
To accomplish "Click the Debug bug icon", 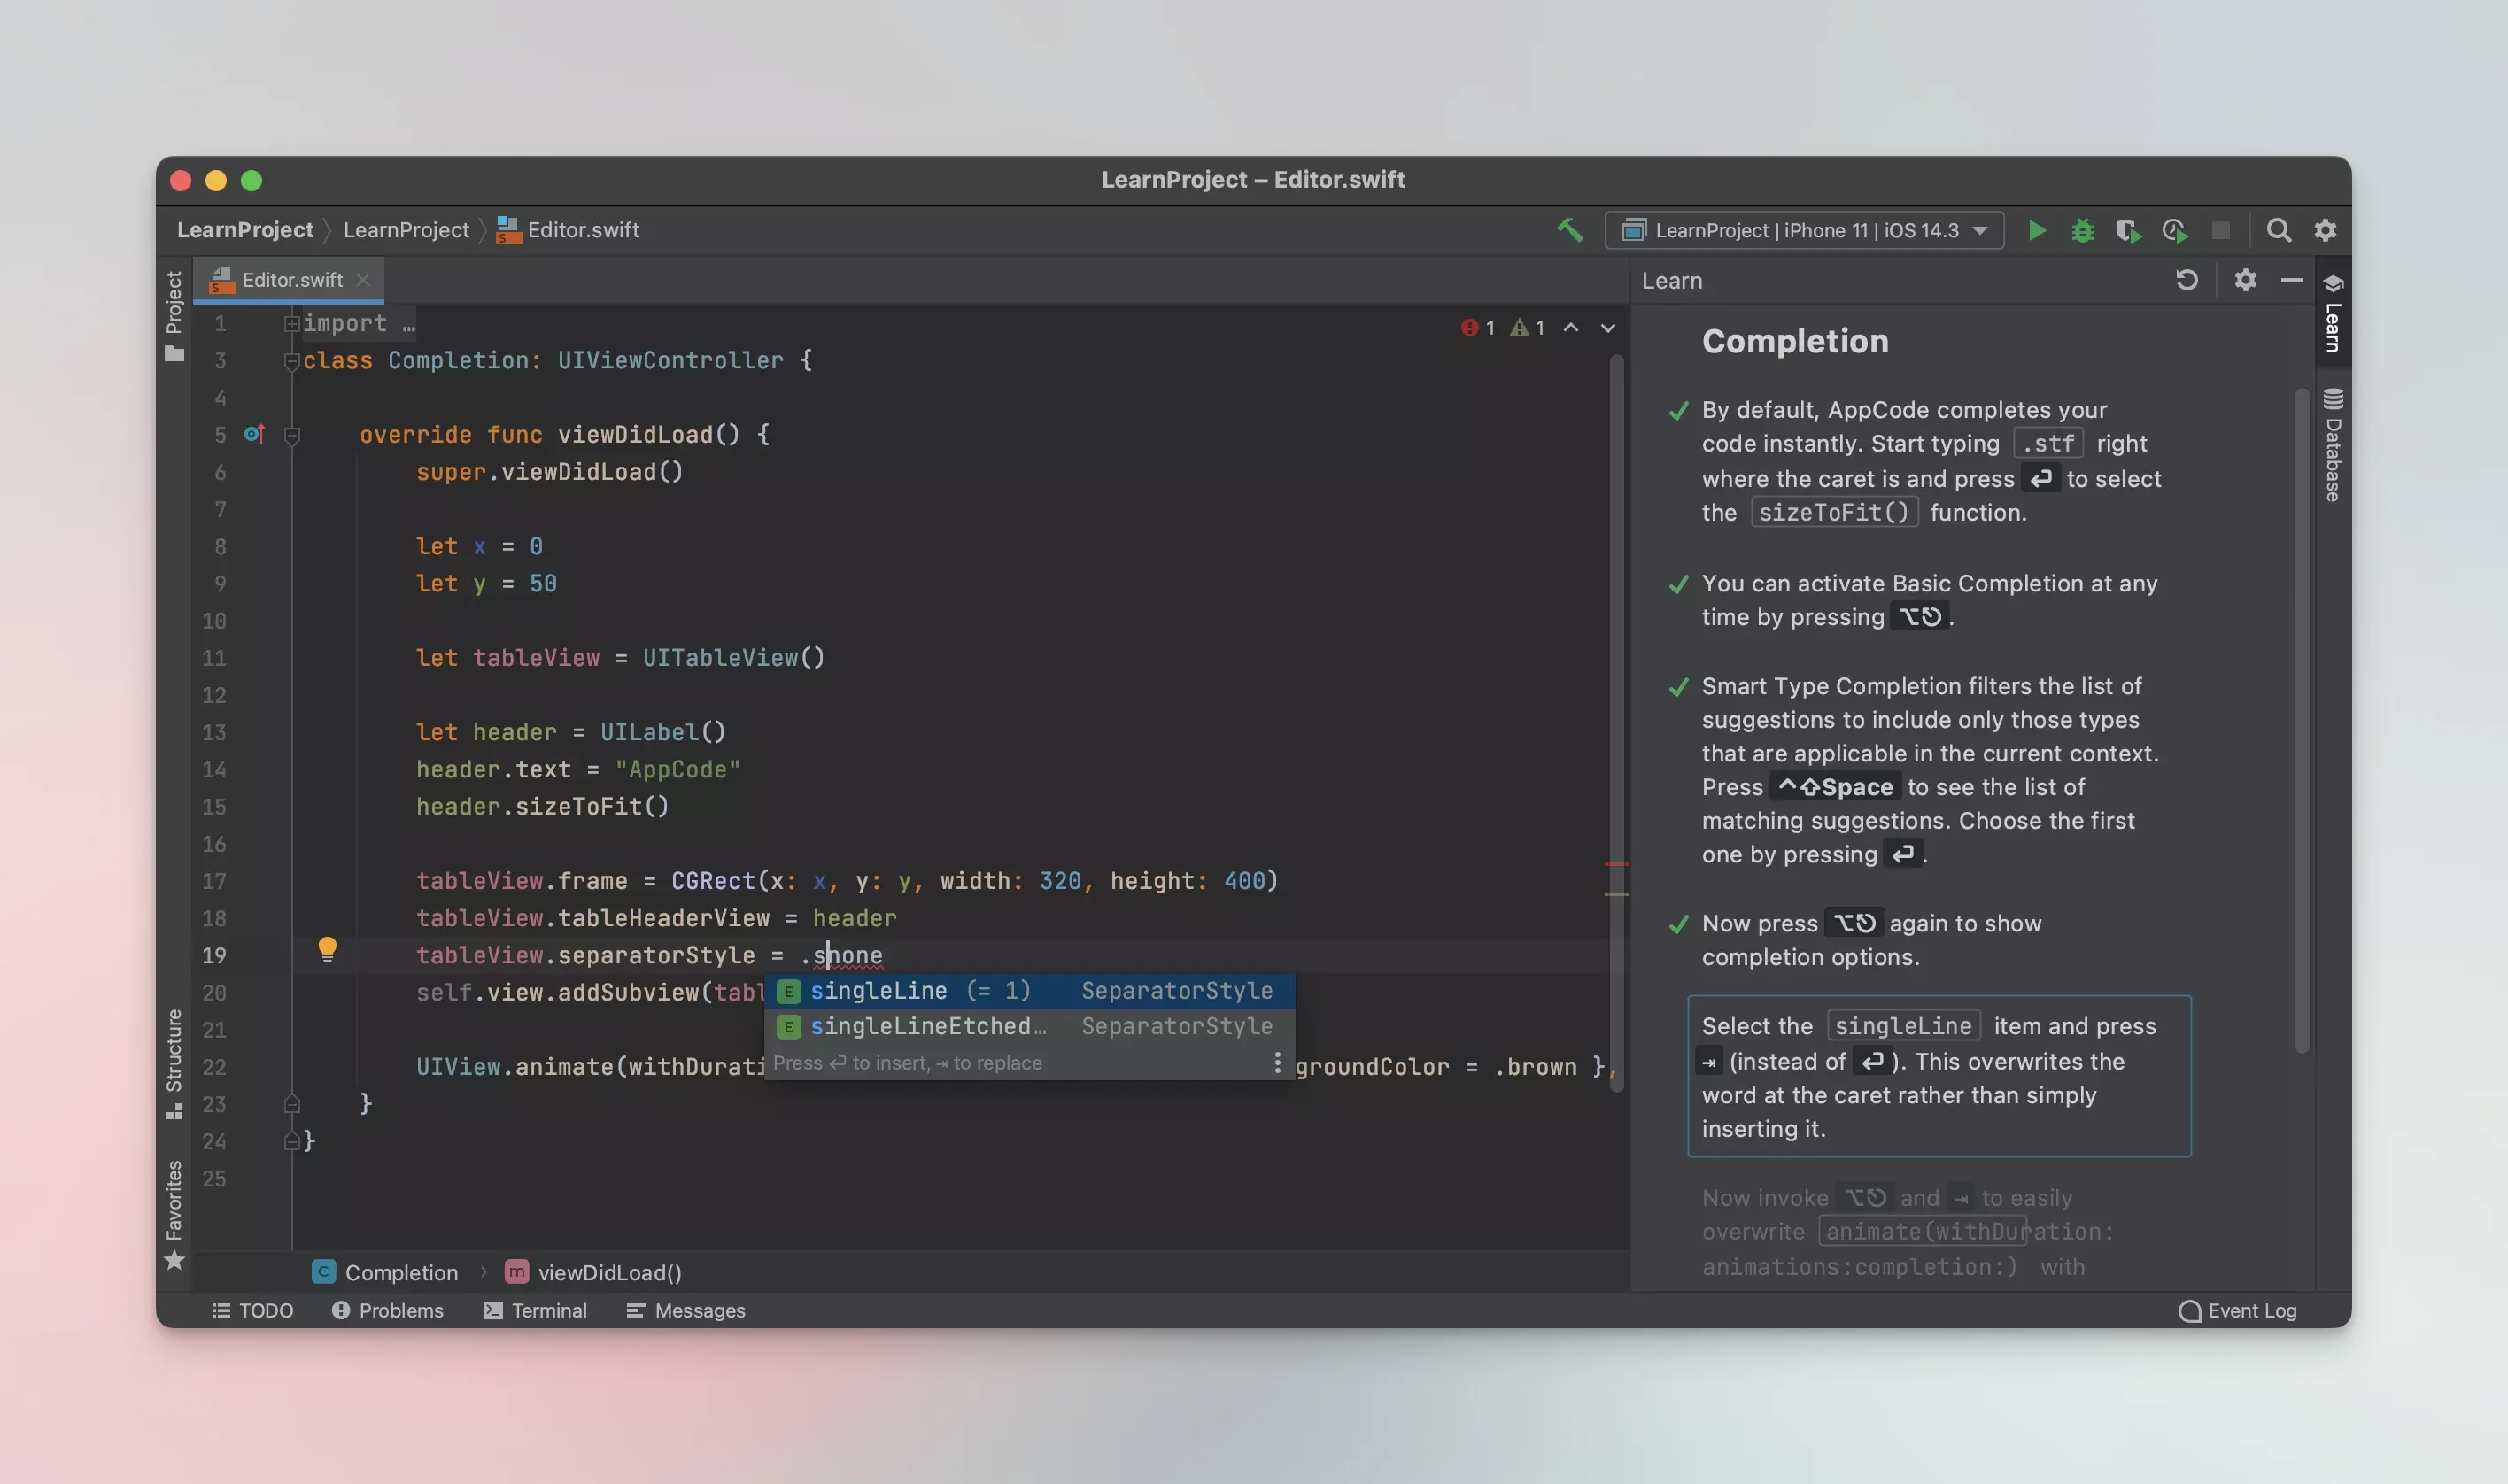I will tap(2082, 231).
